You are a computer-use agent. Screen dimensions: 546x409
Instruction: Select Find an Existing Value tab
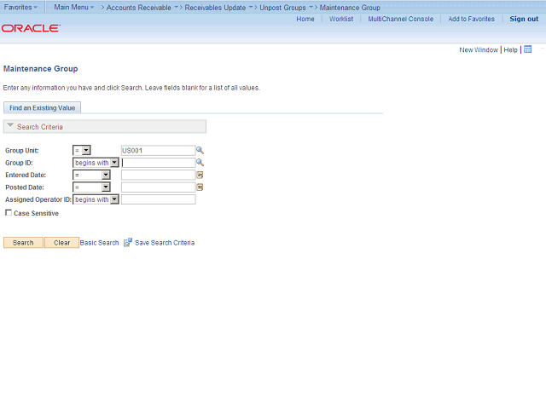coord(42,108)
